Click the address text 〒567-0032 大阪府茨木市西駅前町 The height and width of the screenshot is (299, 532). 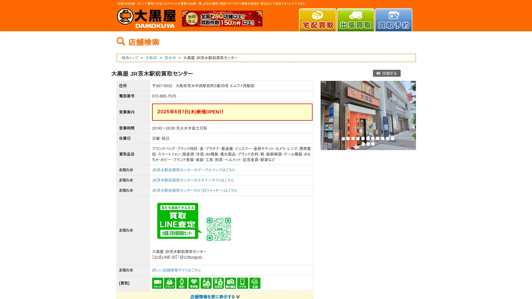(x=203, y=86)
